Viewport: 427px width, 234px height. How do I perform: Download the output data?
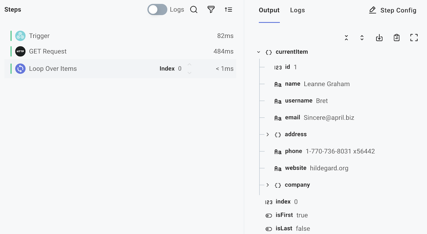(379, 38)
